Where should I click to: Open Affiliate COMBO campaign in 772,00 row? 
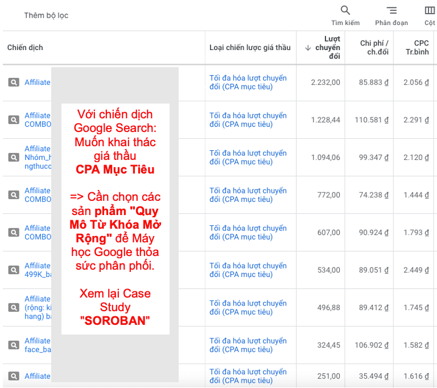click(x=38, y=195)
